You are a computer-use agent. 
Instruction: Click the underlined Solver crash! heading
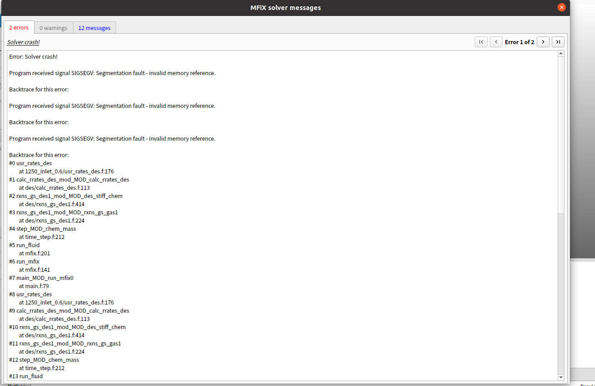(24, 42)
